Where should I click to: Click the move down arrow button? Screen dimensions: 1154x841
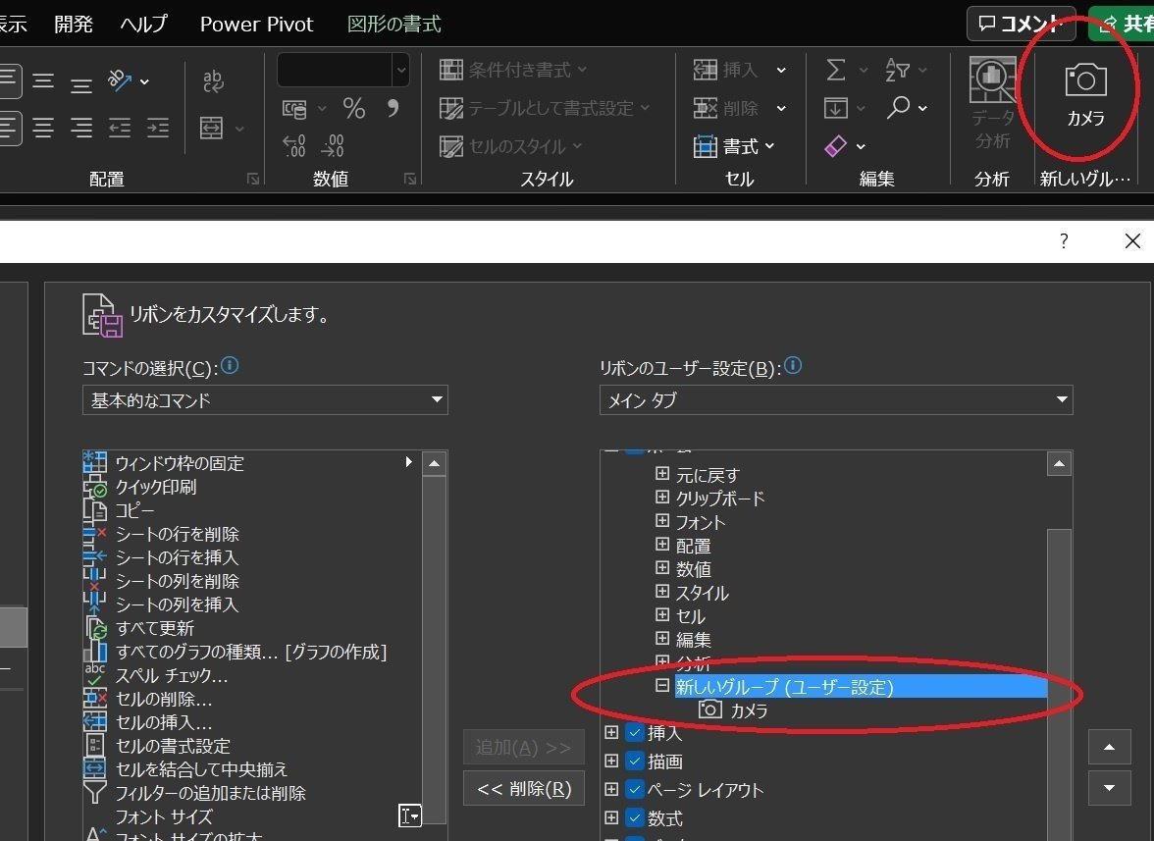coord(1109,788)
